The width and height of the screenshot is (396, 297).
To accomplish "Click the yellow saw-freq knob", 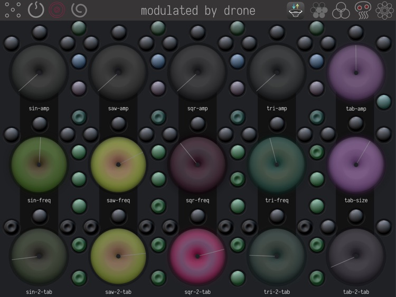I will pos(118,165).
